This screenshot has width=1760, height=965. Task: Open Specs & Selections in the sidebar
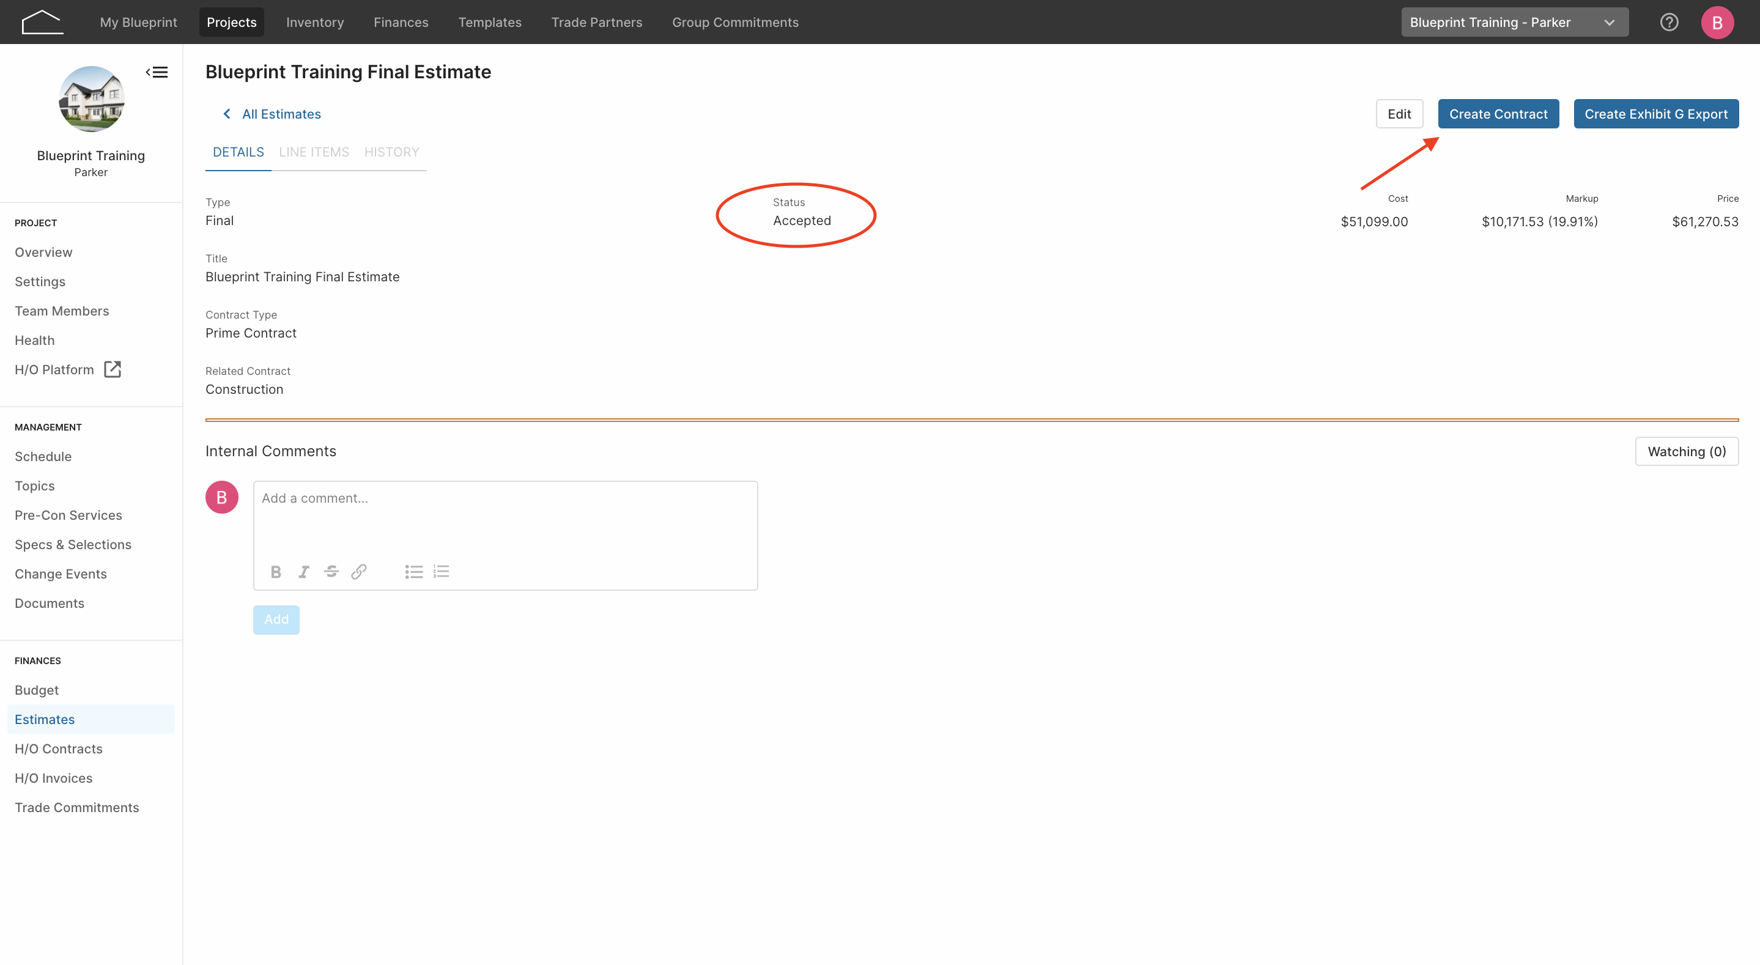pyautogui.click(x=73, y=545)
